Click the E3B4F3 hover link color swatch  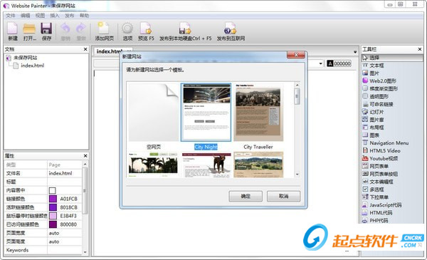pos(53,216)
